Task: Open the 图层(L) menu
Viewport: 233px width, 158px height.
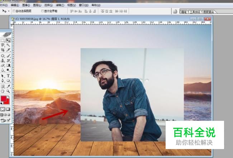Action: 37,5
